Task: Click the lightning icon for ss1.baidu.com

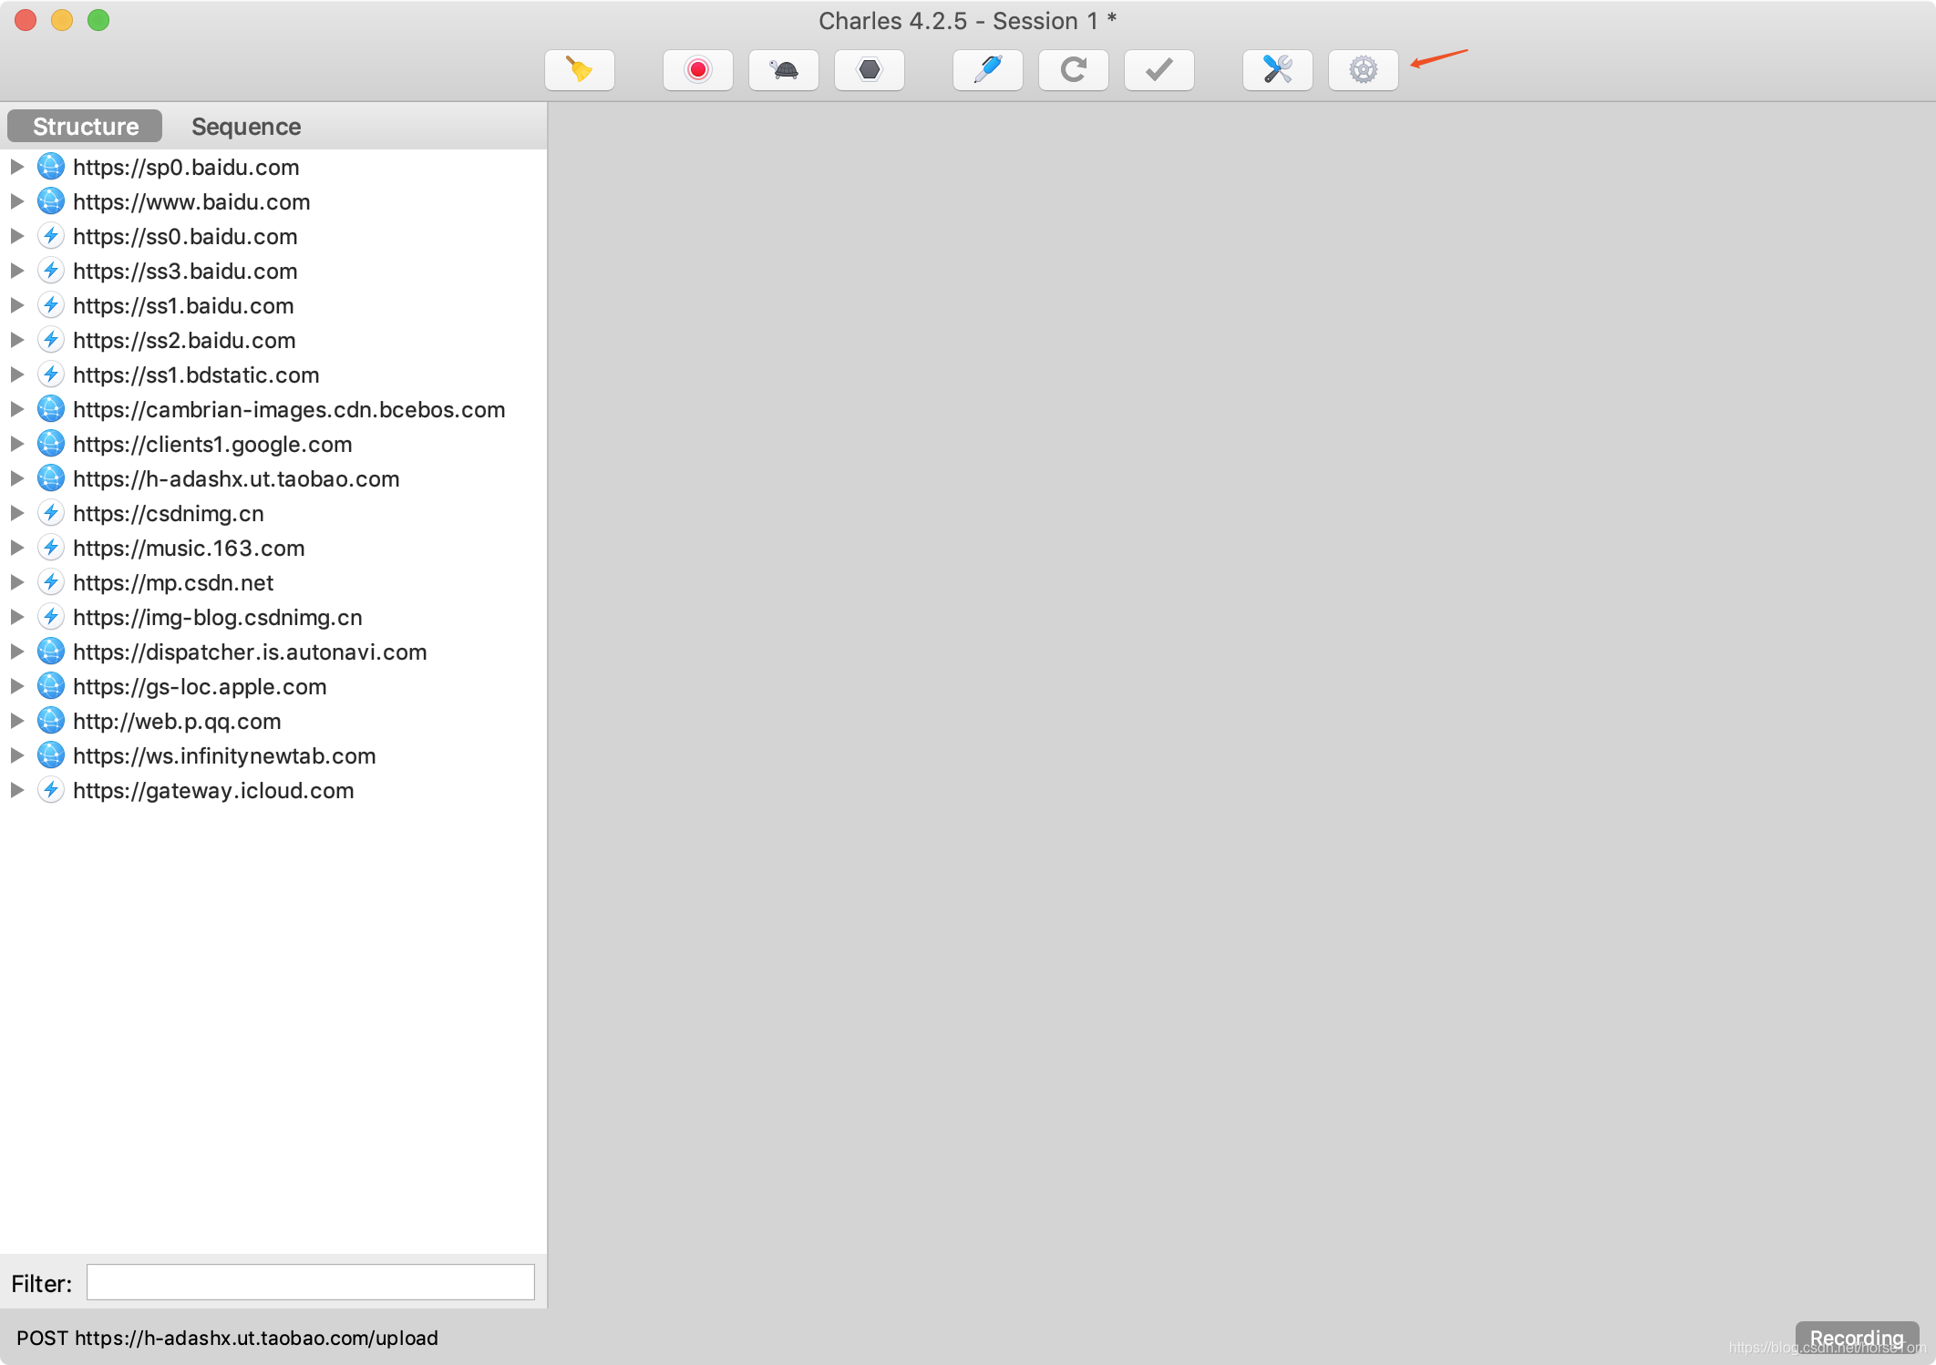Action: click(x=51, y=305)
